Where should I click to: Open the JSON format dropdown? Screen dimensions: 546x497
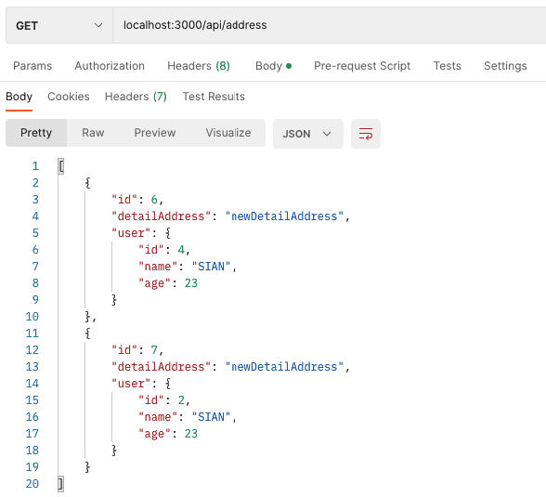click(x=308, y=134)
